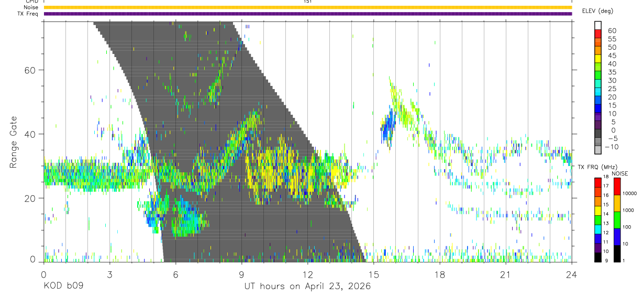Click the NOISE scale label 100
The image size is (643, 297).
coord(627,227)
